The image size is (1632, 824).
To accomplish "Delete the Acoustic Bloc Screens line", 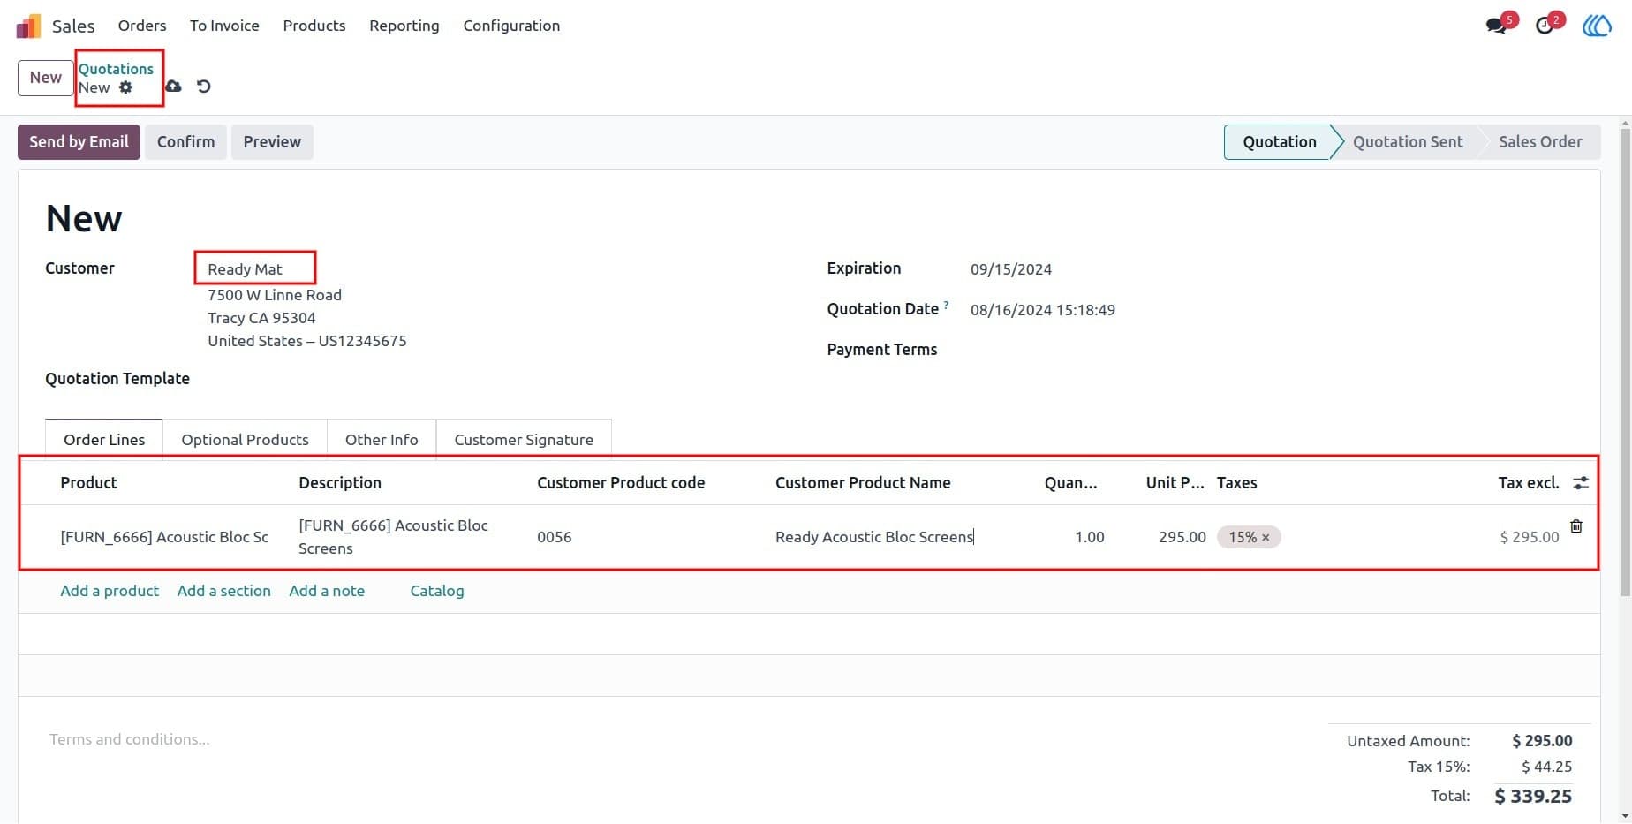I will (x=1576, y=526).
